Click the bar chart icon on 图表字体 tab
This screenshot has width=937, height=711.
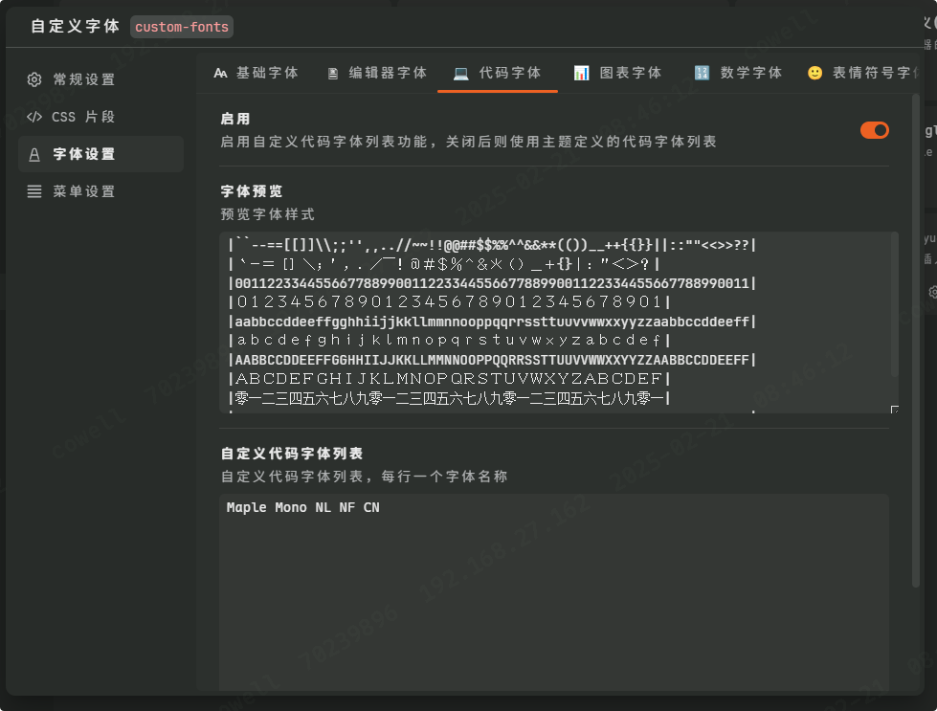pyautogui.click(x=582, y=73)
